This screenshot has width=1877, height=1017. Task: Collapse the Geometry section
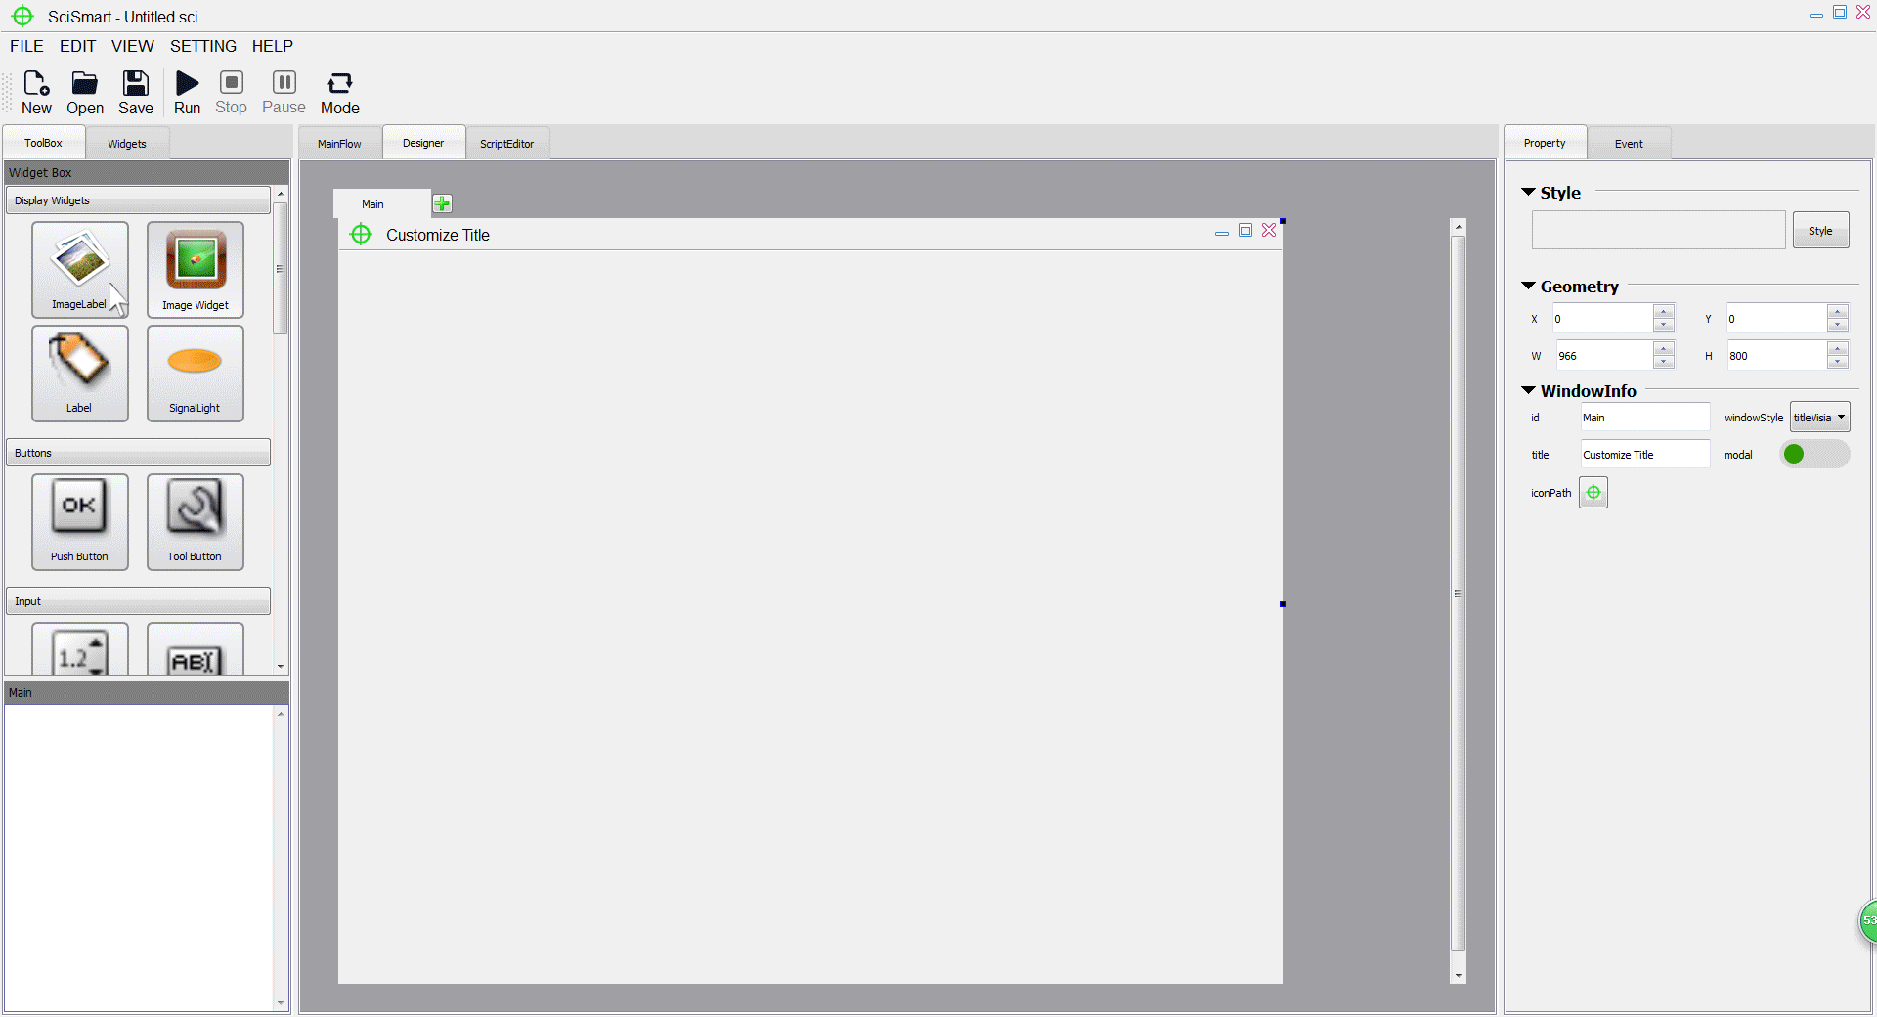click(1528, 287)
